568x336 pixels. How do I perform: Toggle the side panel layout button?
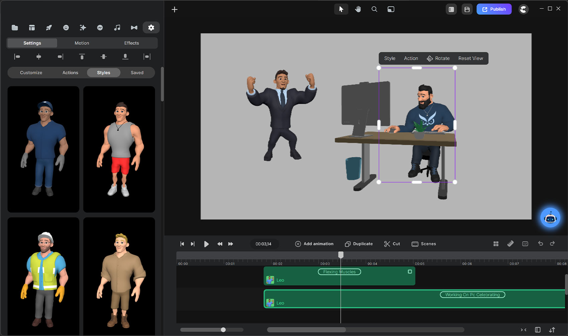click(451, 9)
